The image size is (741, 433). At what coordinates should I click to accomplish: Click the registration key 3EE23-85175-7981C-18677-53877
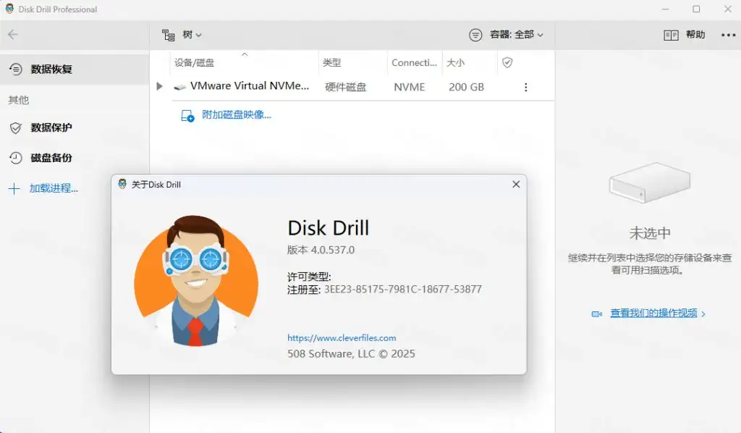[402, 290]
